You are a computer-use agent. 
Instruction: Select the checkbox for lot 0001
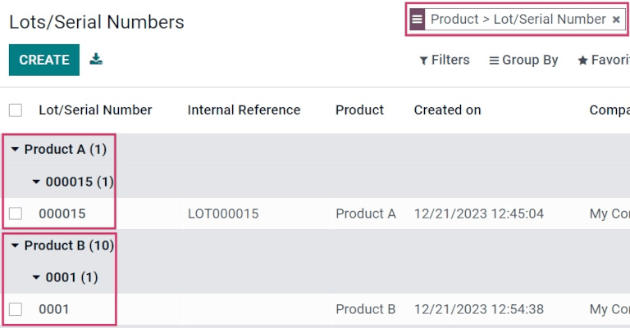coord(16,309)
